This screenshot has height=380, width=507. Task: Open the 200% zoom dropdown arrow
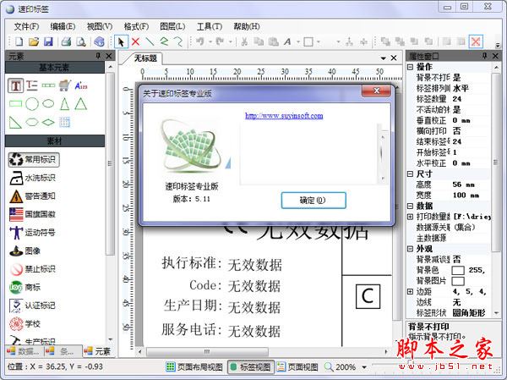[x=364, y=367]
